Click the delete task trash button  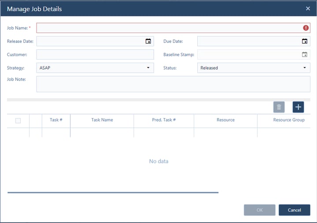(x=279, y=107)
